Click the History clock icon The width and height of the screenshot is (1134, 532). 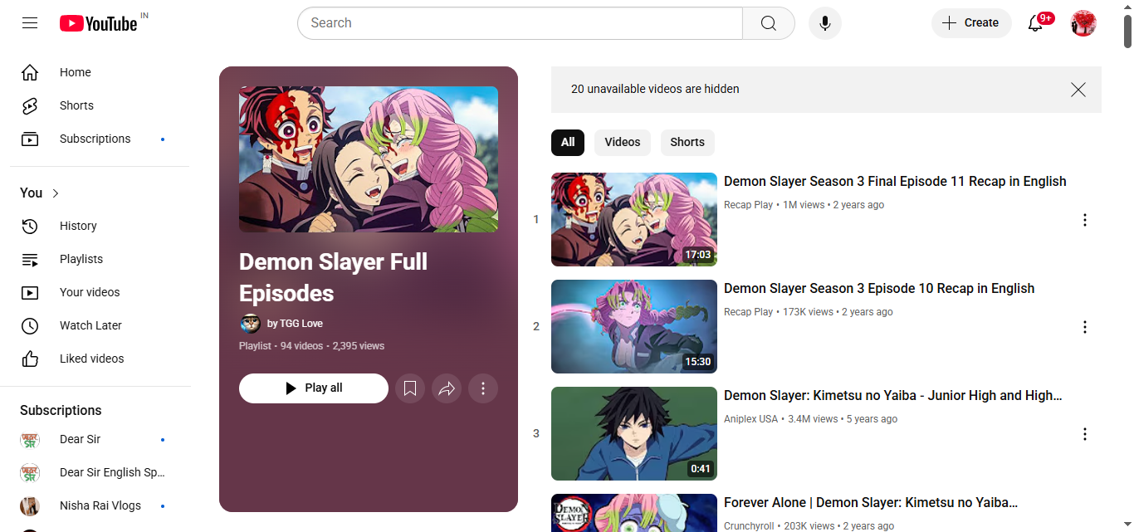pos(30,226)
